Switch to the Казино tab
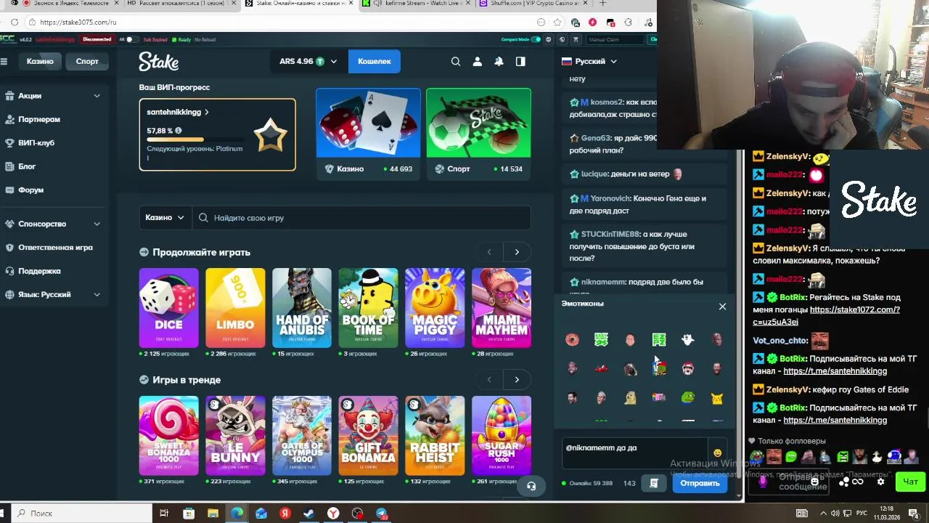 [40, 62]
